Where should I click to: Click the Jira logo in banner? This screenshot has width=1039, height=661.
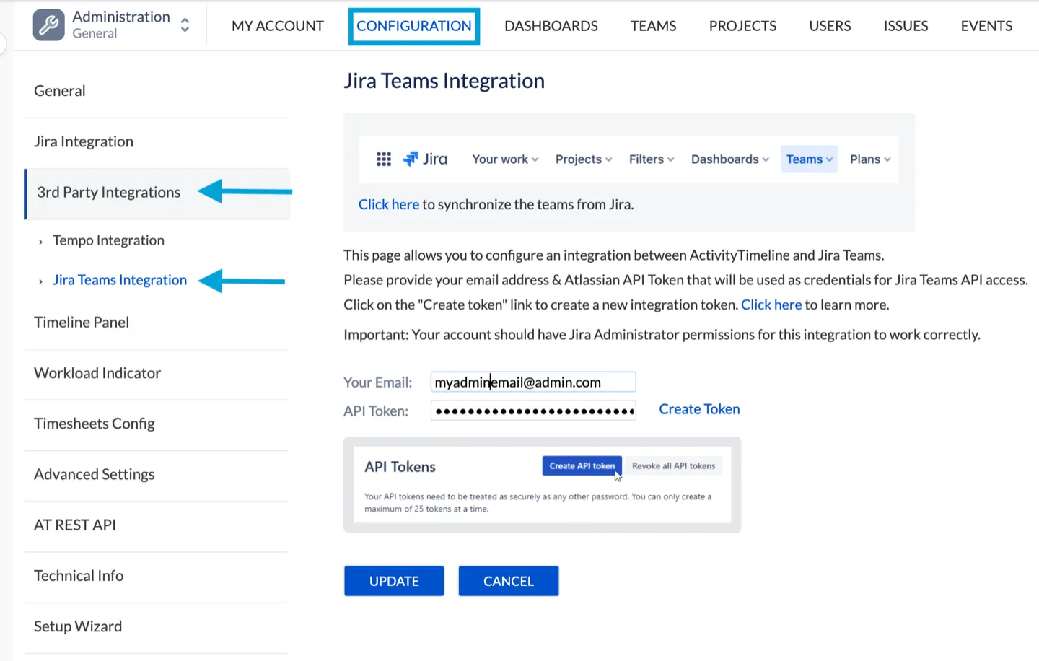425,159
